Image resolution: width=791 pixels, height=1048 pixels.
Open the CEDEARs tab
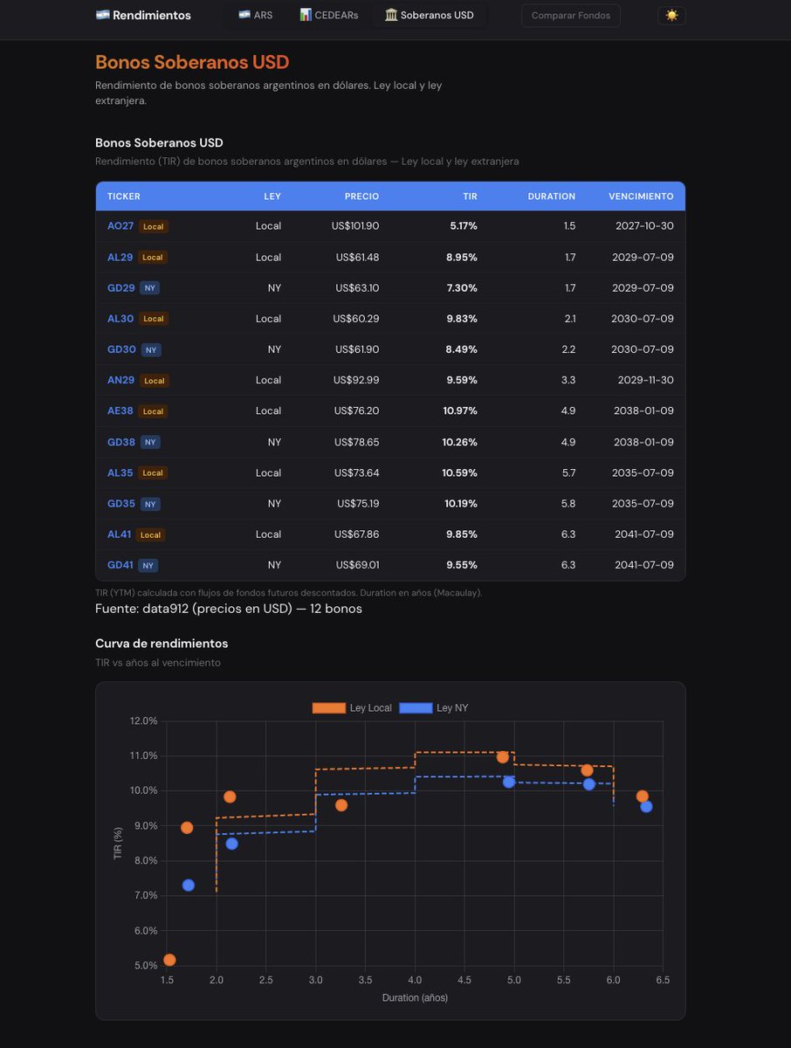coord(328,16)
